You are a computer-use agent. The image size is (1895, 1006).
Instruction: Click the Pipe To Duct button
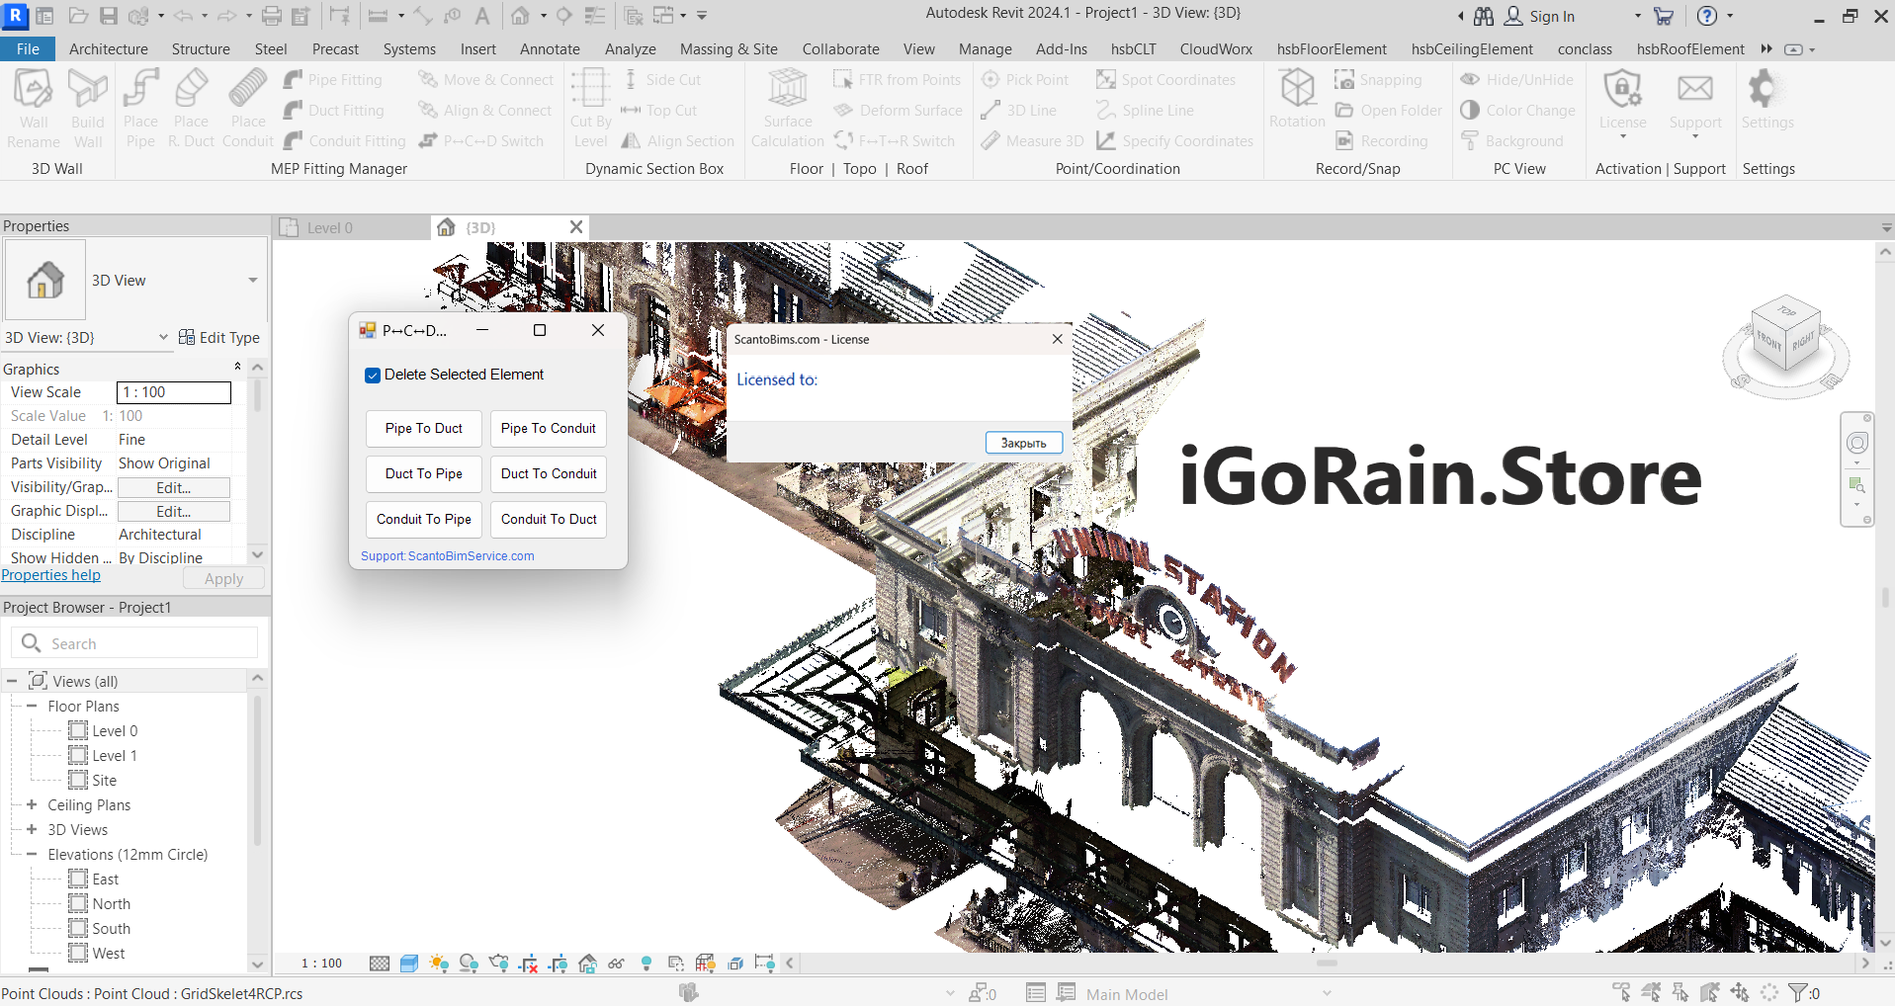(423, 429)
